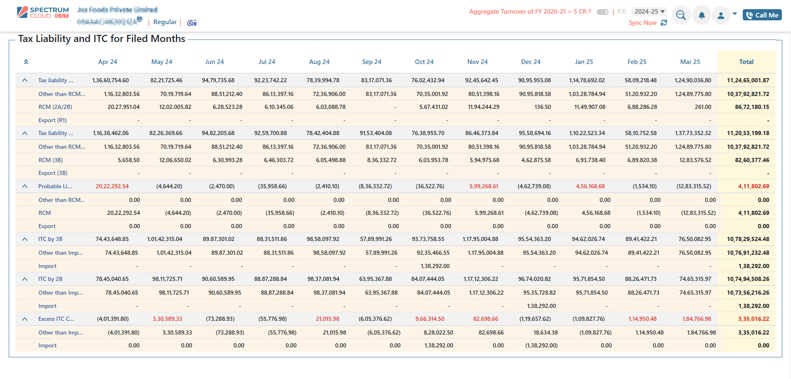Refresh data using the Sync Now refresh icon

[x=664, y=23]
